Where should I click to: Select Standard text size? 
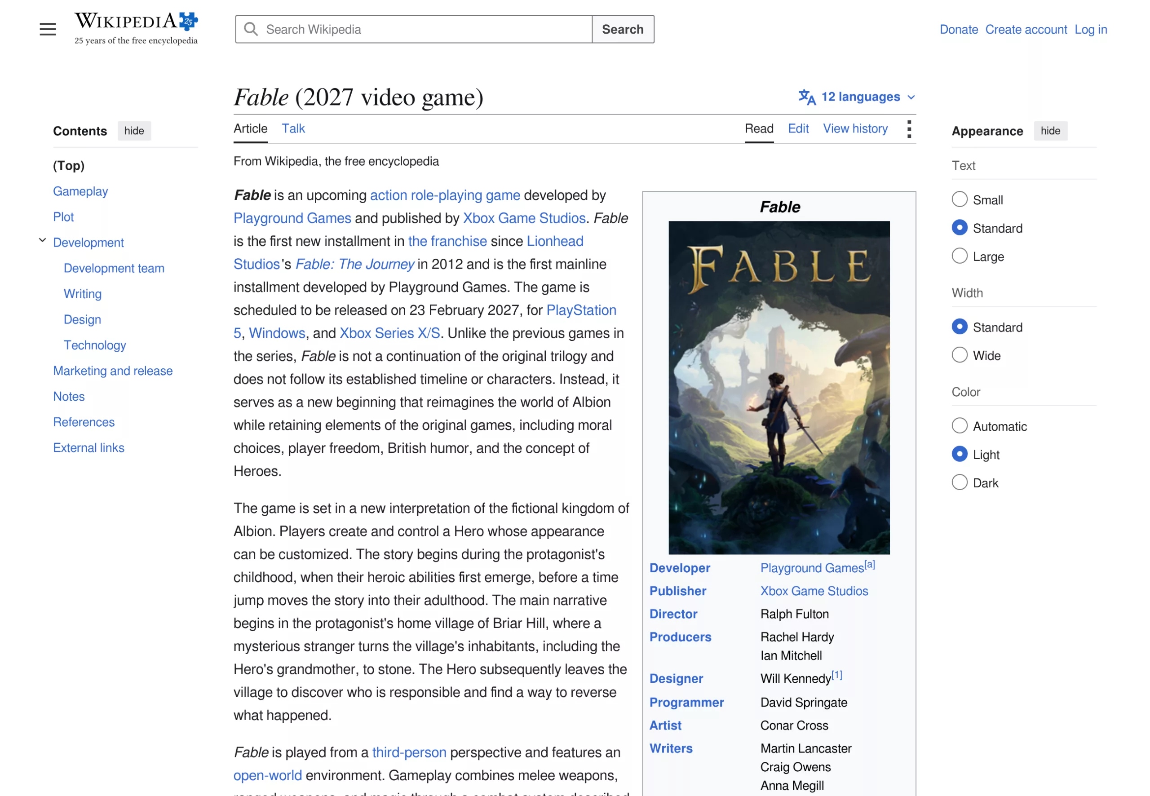(960, 228)
